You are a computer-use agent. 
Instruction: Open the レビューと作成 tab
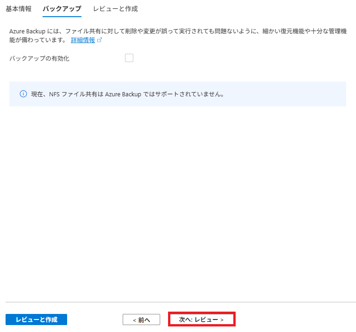pyautogui.click(x=115, y=9)
